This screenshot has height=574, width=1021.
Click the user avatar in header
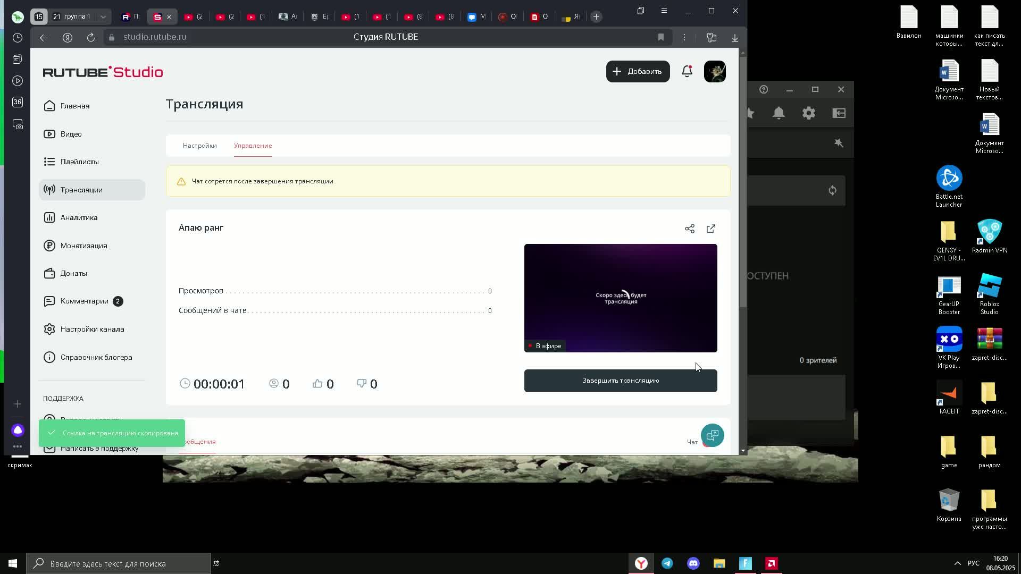tap(715, 71)
